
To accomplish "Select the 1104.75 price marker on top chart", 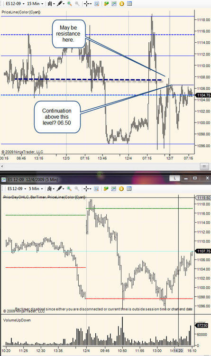I will click(203, 95).
